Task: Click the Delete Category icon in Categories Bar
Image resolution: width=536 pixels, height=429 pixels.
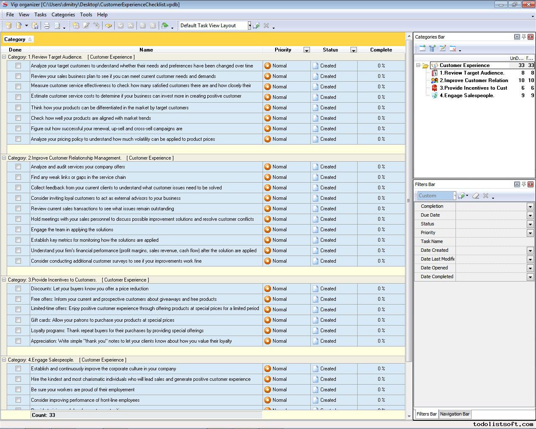Action: coord(453,49)
